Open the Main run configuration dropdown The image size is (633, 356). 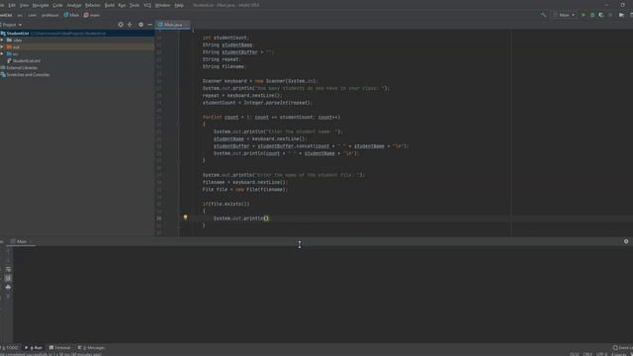(x=565, y=15)
